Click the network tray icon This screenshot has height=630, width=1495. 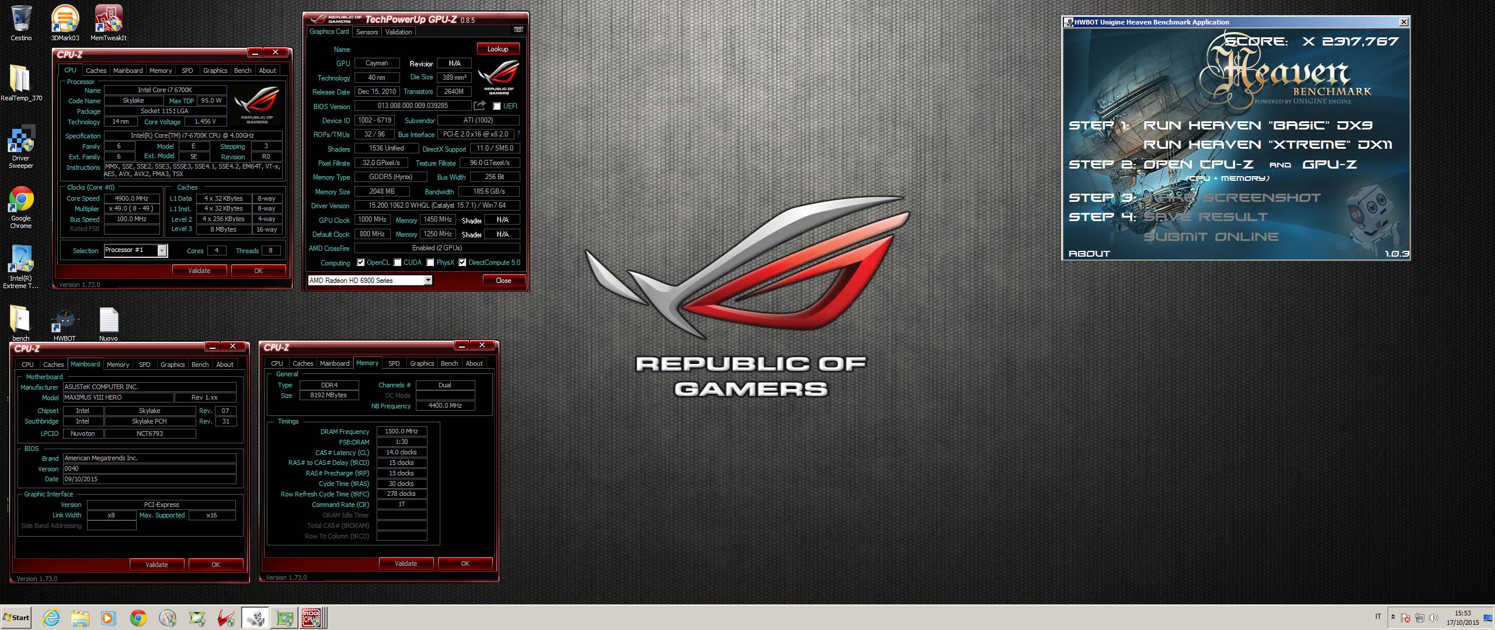(1419, 618)
